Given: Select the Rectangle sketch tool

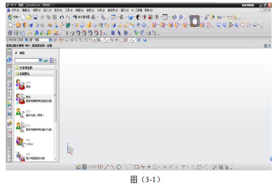Looking at the screenshot, I should tap(136, 167).
